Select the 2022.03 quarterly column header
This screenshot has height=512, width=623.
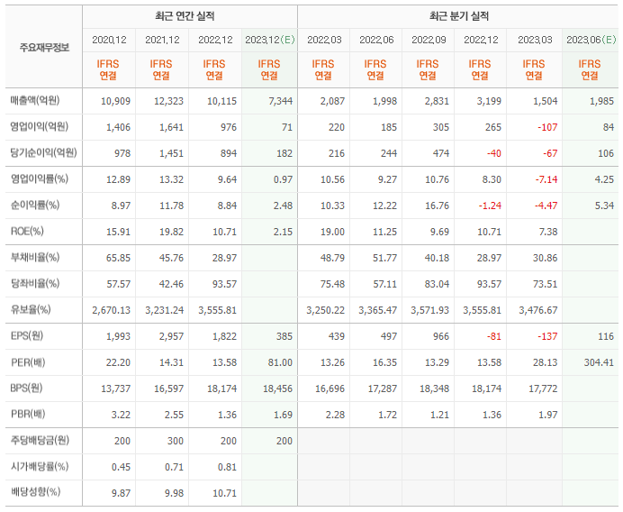(x=324, y=40)
